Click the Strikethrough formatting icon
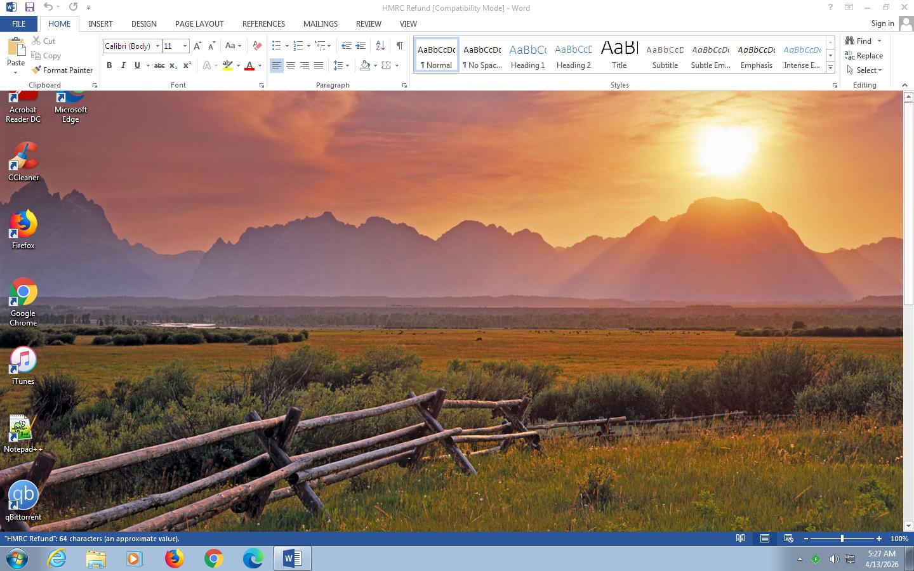Screen dimensions: 914x571 point(159,65)
